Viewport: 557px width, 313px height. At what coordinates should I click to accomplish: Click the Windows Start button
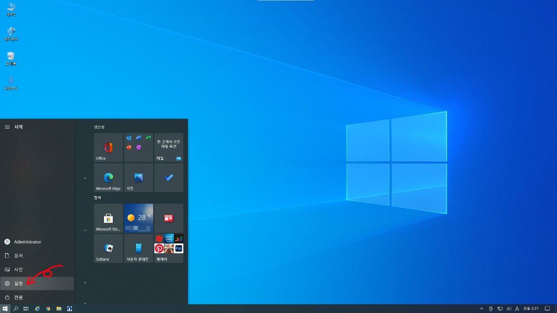click(x=5, y=308)
